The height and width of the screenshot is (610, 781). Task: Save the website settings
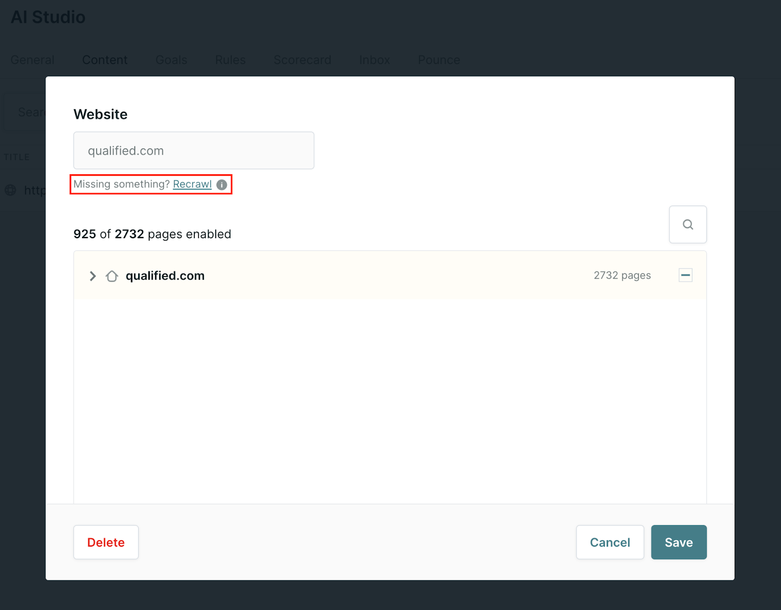pyautogui.click(x=678, y=542)
